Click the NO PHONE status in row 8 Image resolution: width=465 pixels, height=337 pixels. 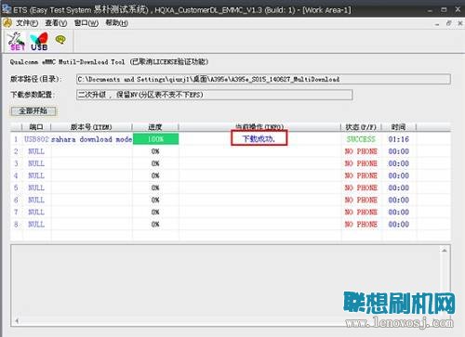(361, 224)
